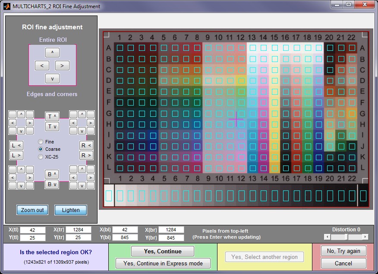Click the magenta crosshair at chart center

tap(236, 119)
